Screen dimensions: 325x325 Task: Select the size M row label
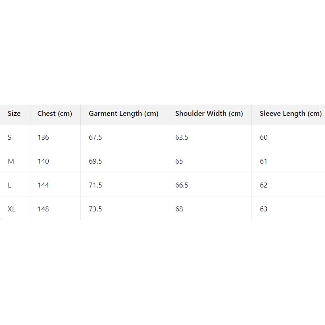(x=11, y=161)
